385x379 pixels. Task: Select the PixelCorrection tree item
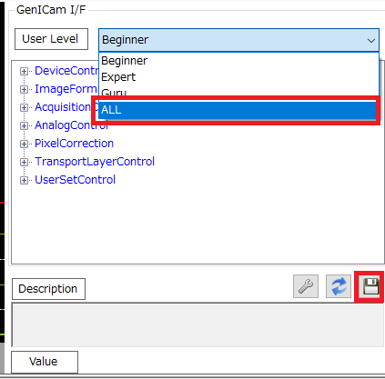point(74,144)
